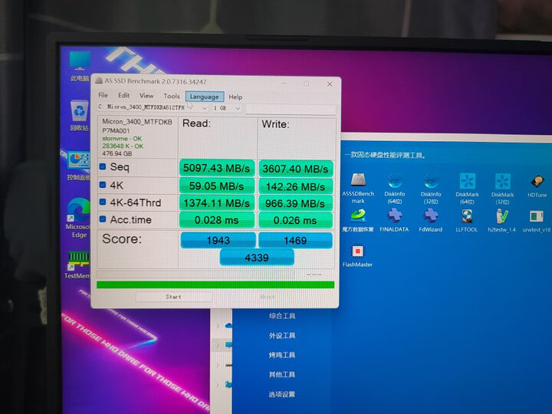Click the 4K read result 59.05 MB/s
This screenshot has width=552, height=414.
(x=216, y=186)
